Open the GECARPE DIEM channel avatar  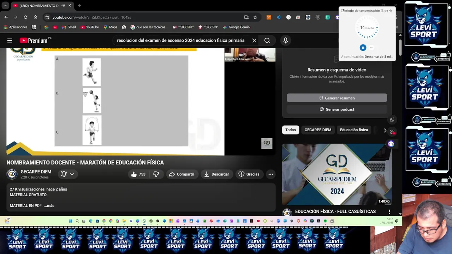pyautogui.click(x=12, y=174)
